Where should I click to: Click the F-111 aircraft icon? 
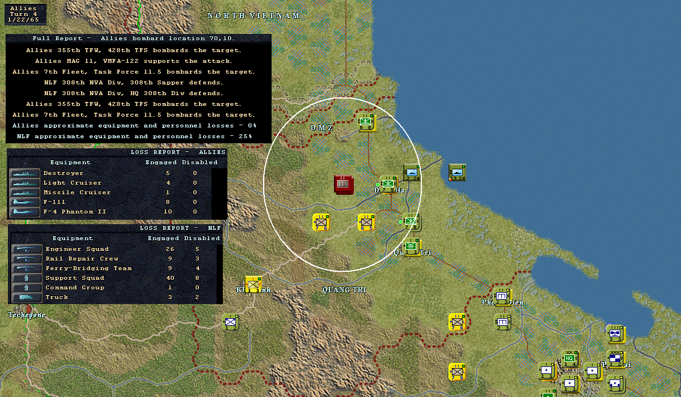(25, 202)
